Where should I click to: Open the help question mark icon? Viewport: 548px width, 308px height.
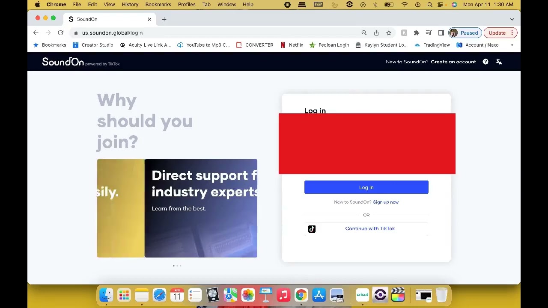[x=485, y=62]
